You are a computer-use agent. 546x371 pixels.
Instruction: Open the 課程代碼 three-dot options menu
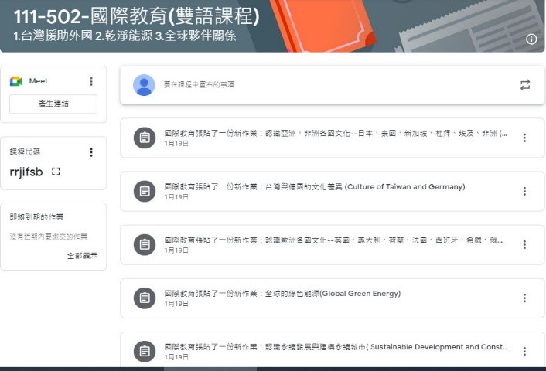pyautogui.click(x=91, y=152)
